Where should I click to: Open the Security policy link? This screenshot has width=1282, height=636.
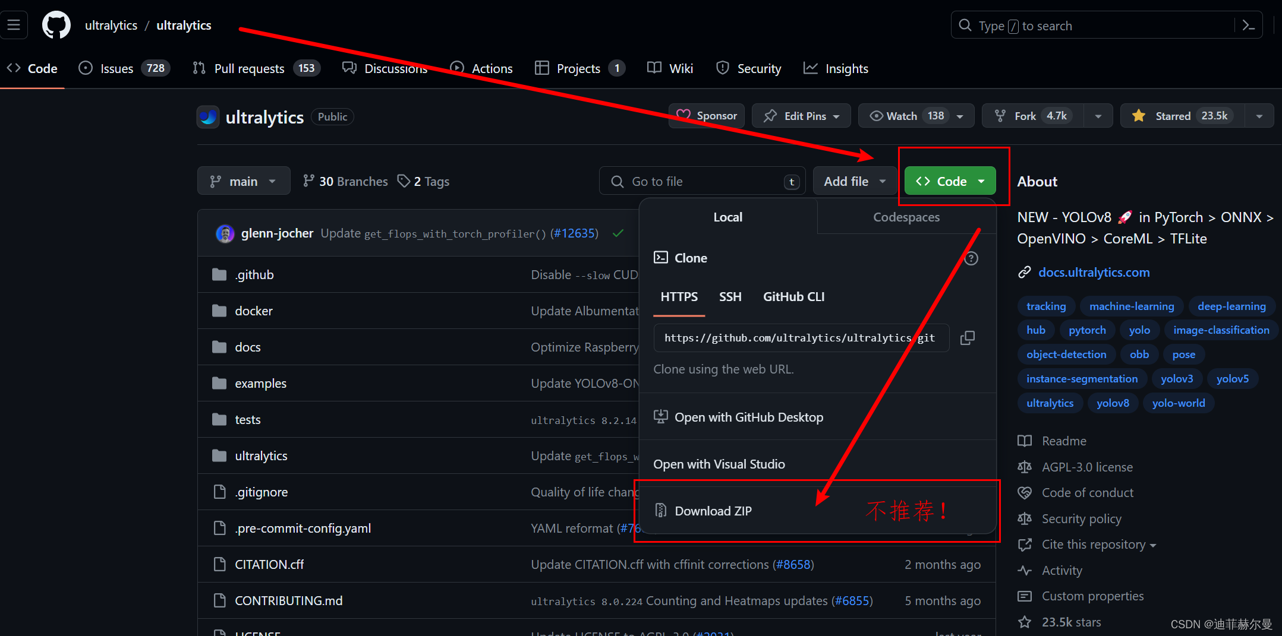(1082, 518)
